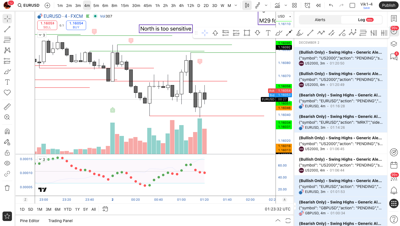
Task: Select the trend line tool in left sidebar
Action: pos(7,29)
